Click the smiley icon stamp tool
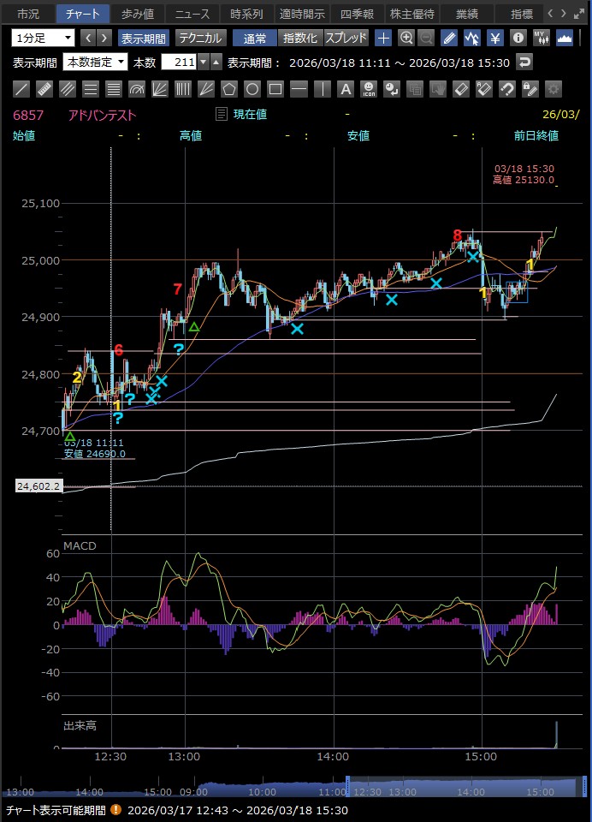 click(369, 89)
